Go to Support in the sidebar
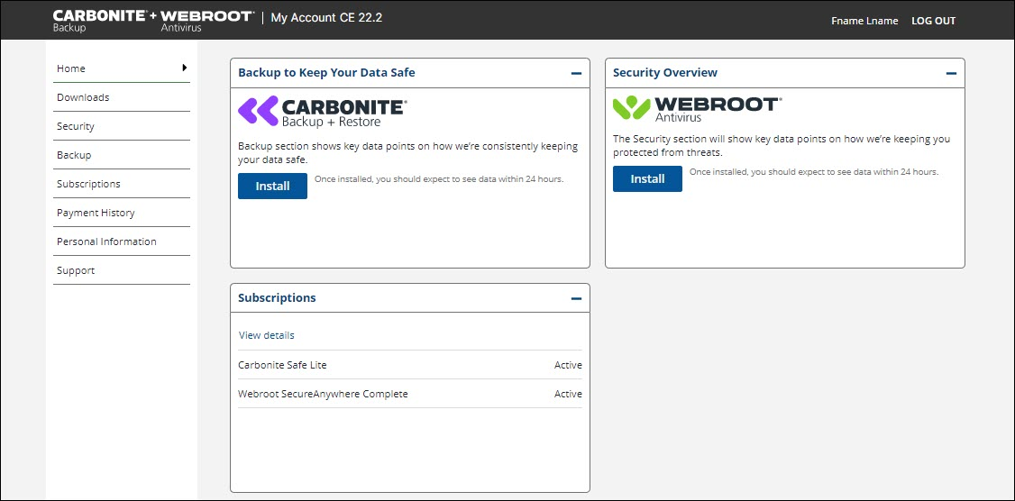Viewport: 1015px width, 501px height. point(122,270)
